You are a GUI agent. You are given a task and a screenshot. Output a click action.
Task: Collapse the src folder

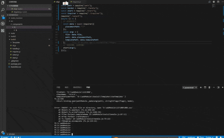pyautogui.click(x=29, y=21)
